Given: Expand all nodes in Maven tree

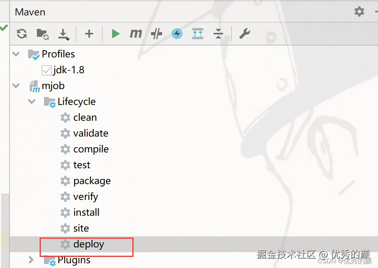Looking at the screenshot, I should coord(198,34).
